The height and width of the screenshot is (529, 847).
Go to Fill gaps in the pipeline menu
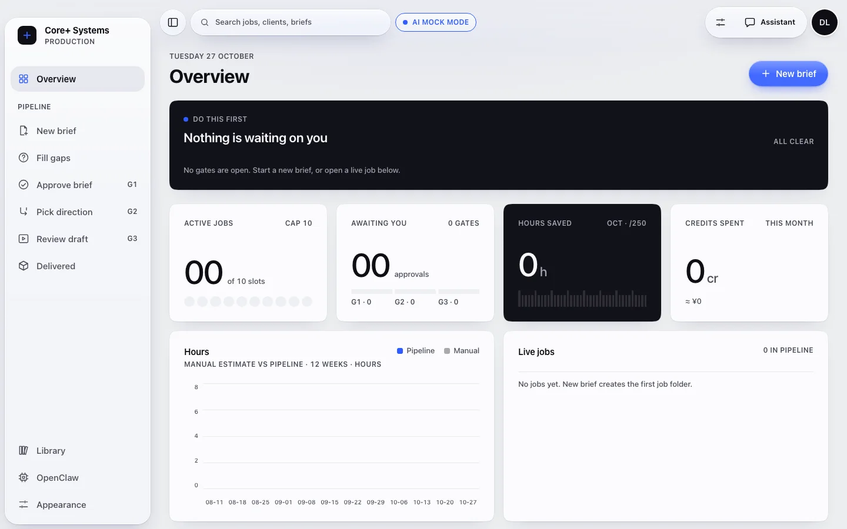click(x=78, y=158)
